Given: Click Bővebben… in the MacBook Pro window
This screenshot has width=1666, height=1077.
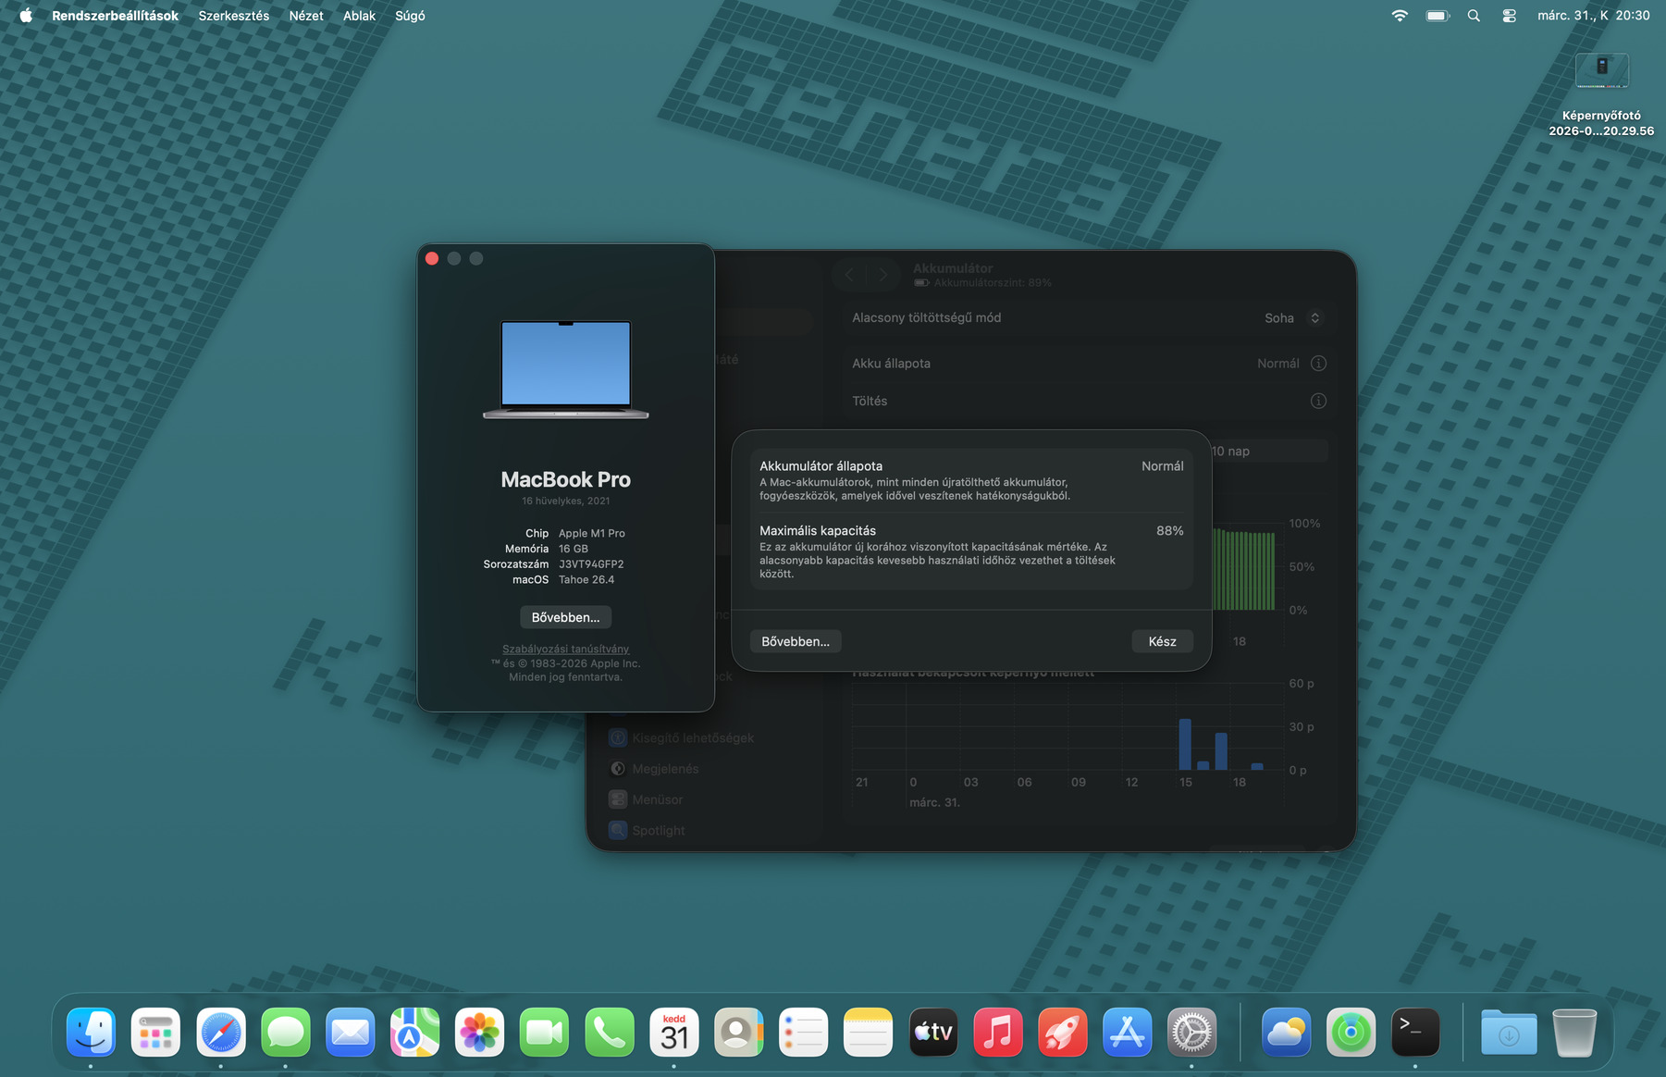Looking at the screenshot, I should point(565,617).
